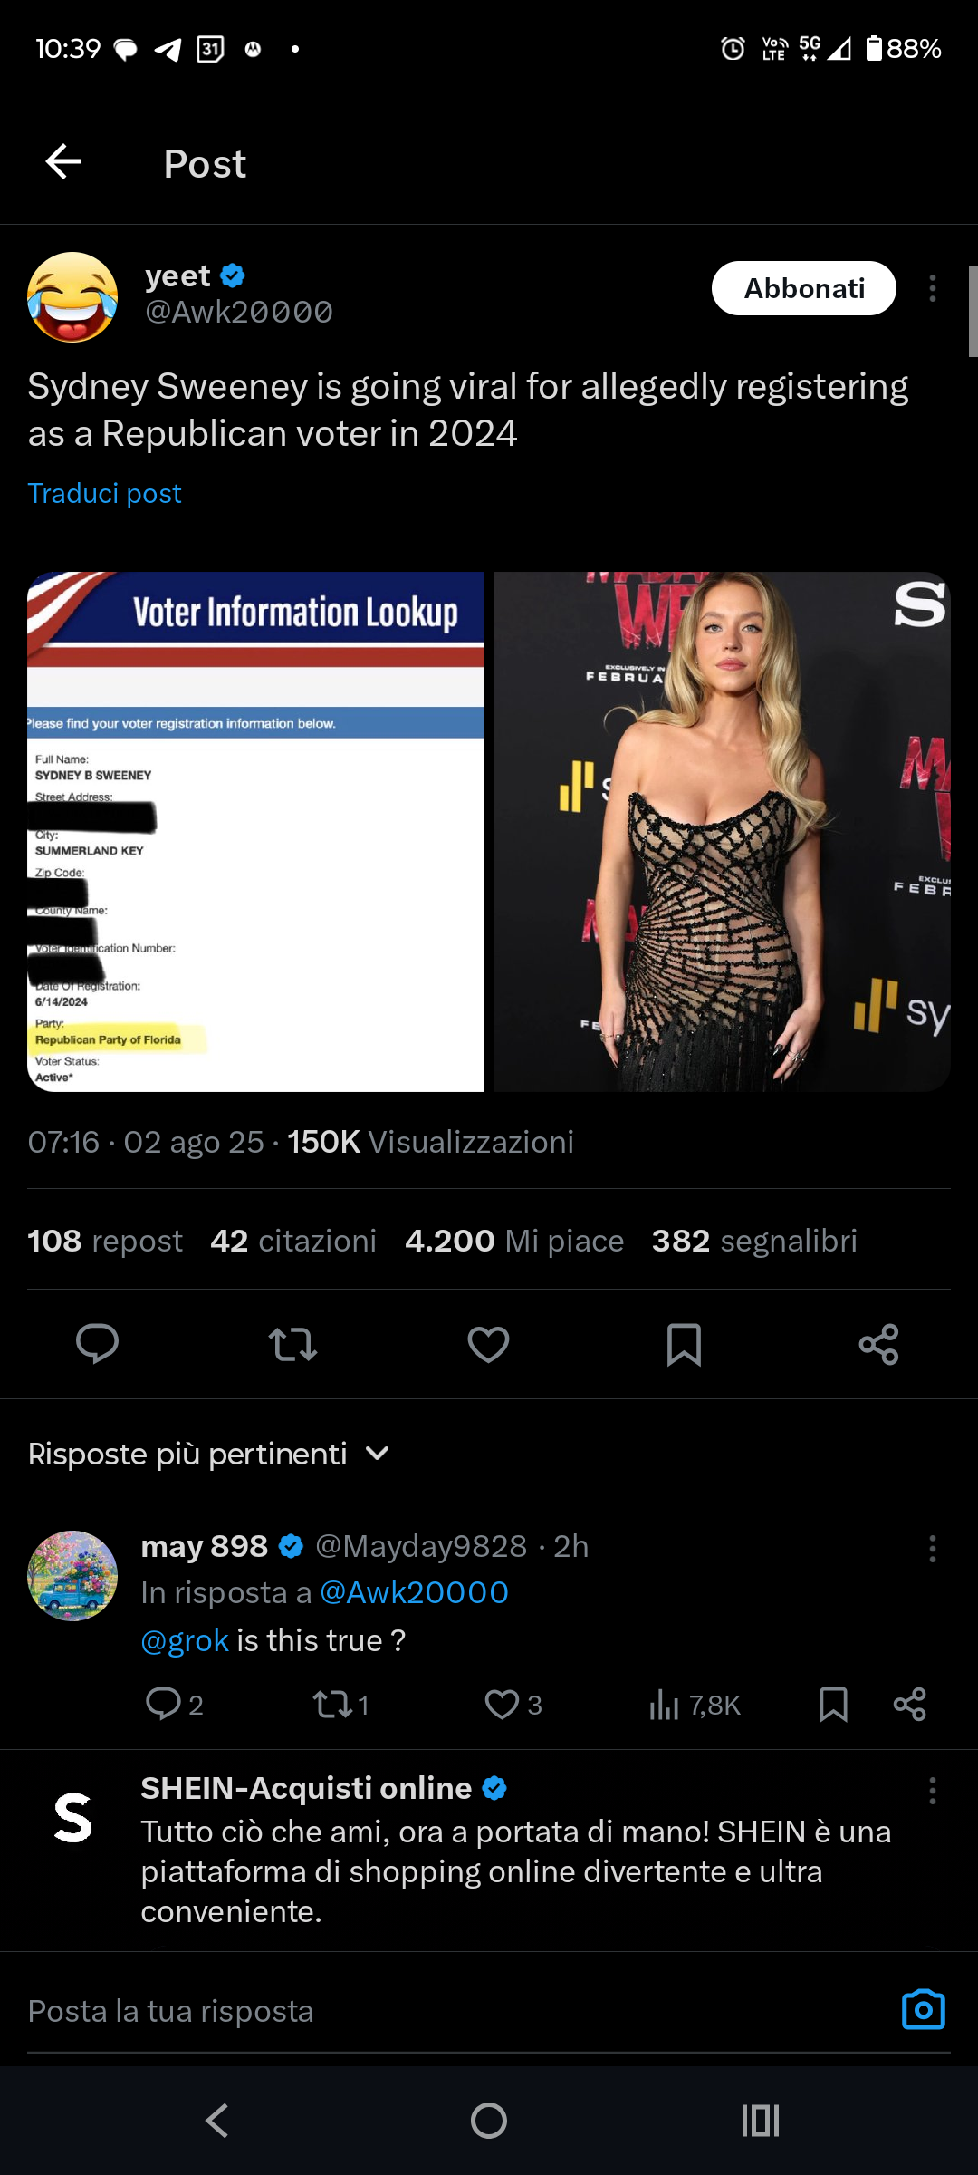The height and width of the screenshot is (2175, 978).
Task: Open the camera icon in the reply bar
Action: pyautogui.click(x=924, y=2009)
